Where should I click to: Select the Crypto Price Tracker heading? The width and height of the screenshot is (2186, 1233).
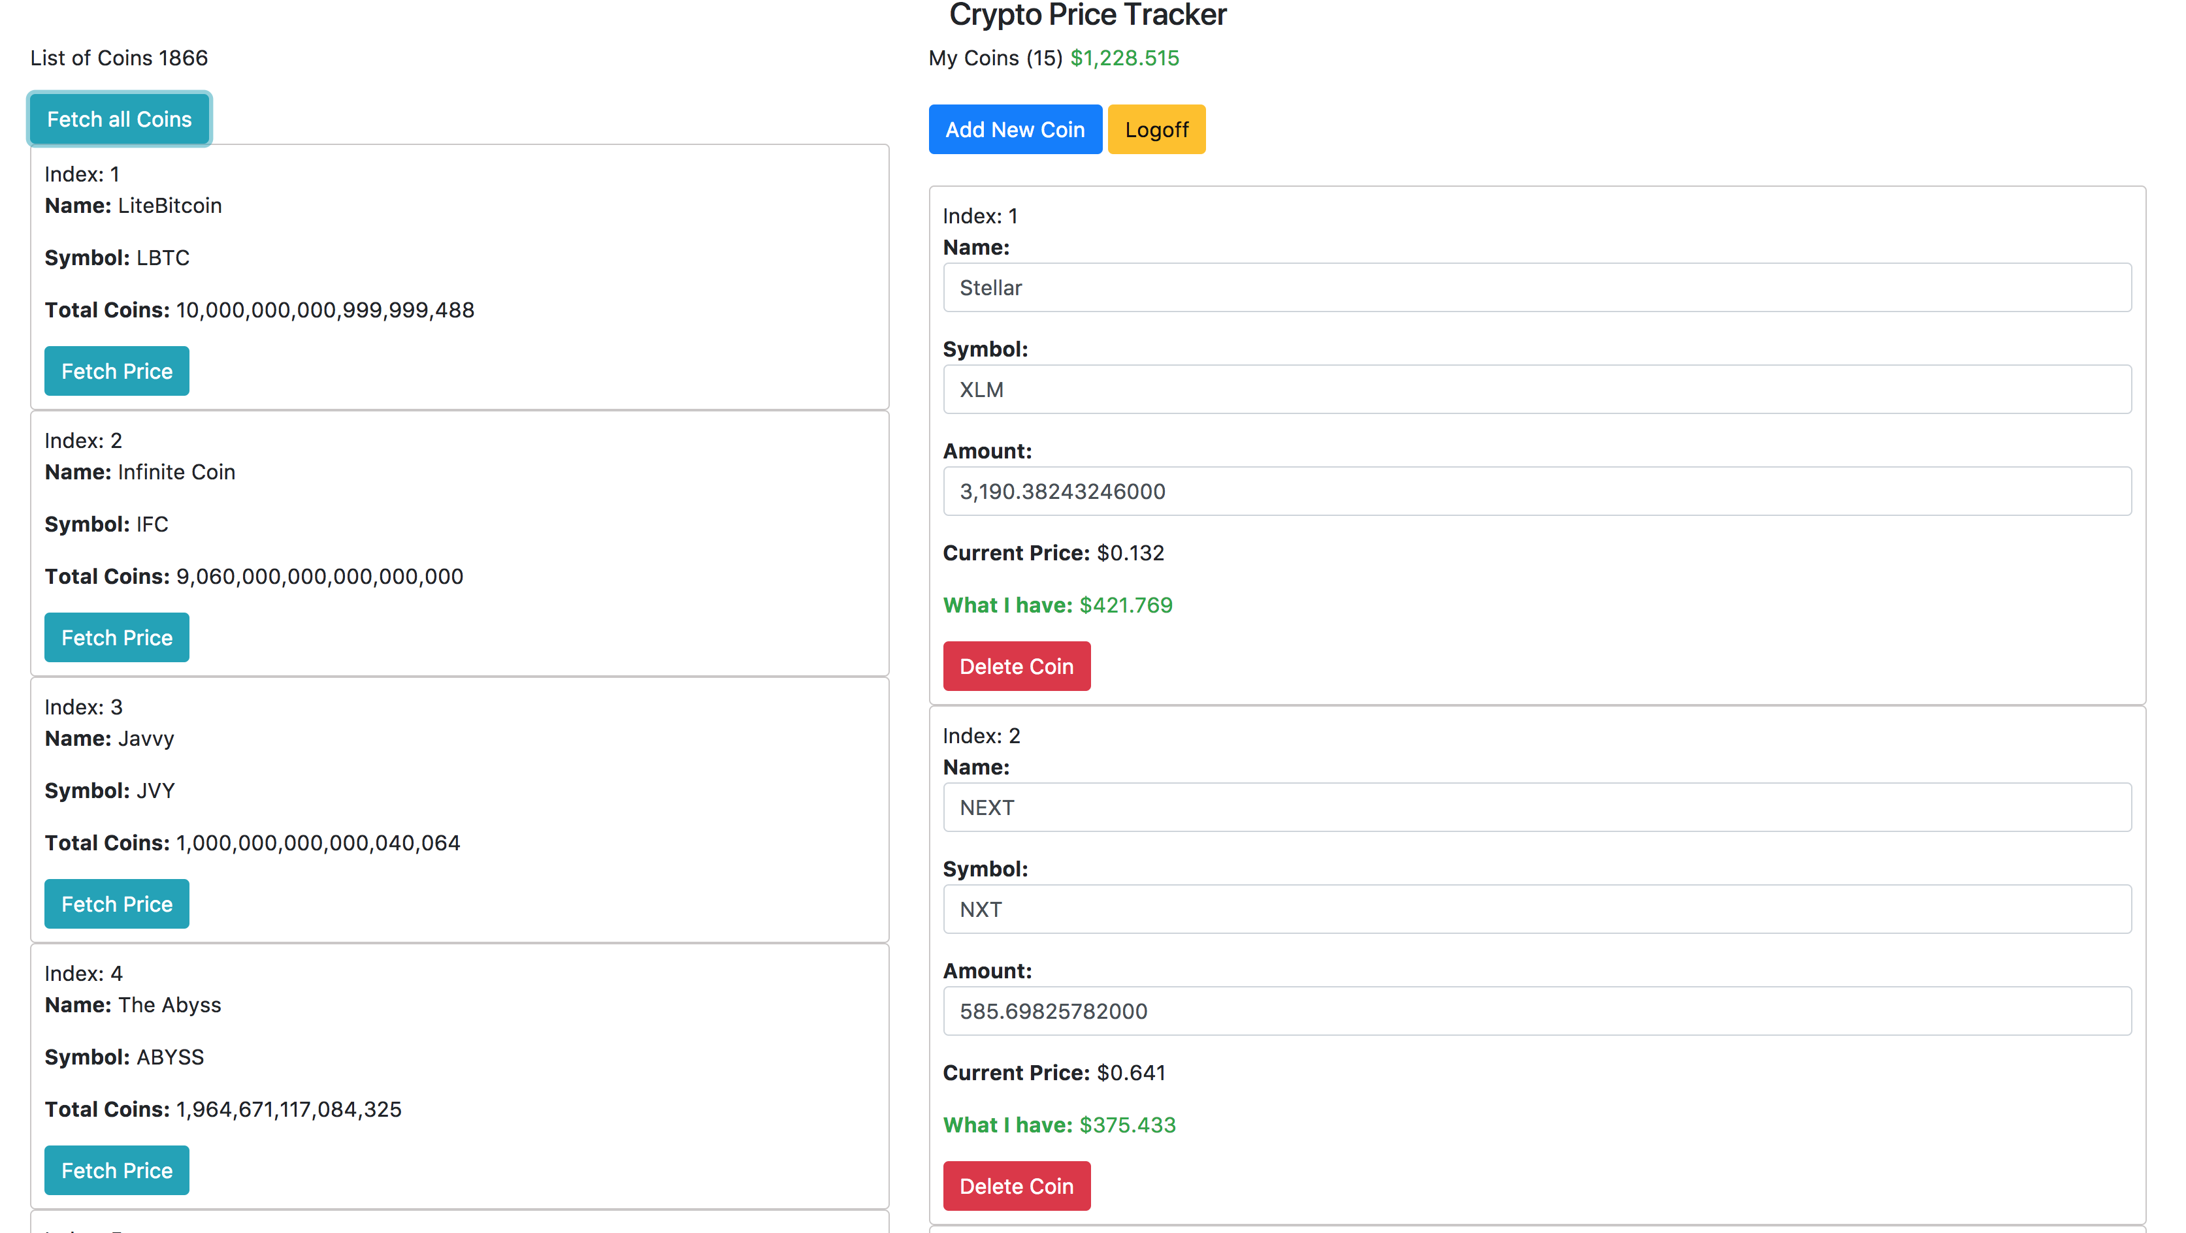(1088, 14)
